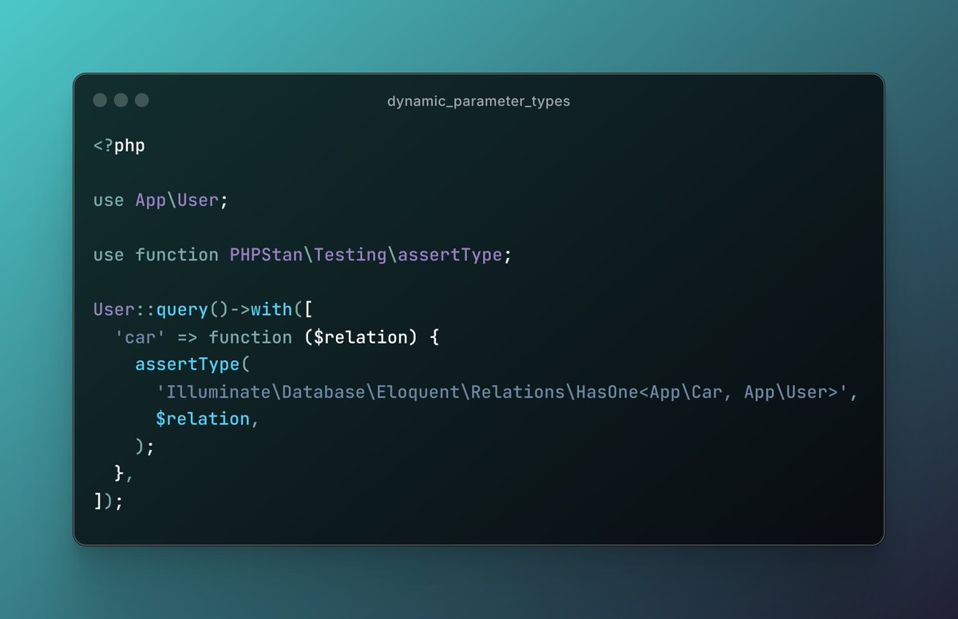The height and width of the screenshot is (619, 958).
Task: Click 'PHPStan\Testing\assertType' in the use function line
Action: point(366,255)
